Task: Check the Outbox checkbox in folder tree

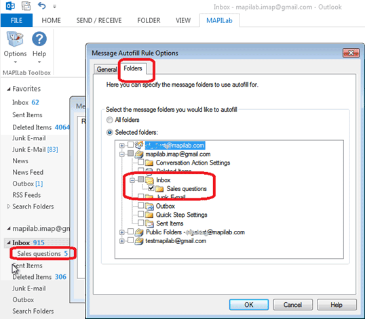Action: point(141,205)
